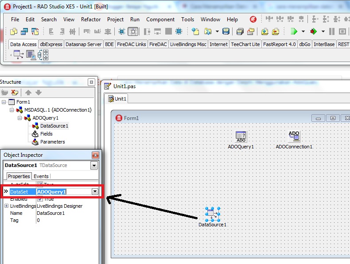Toggle the AutoEdit True checkbox
Image resolution: width=350 pixels, height=264 pixels.
click(40, 184)
